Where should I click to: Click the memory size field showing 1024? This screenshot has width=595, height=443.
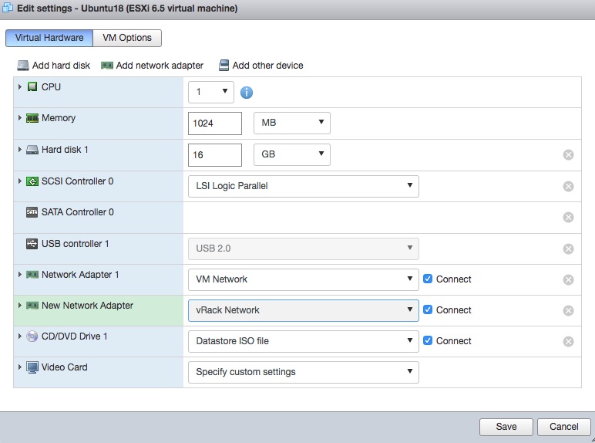point(215,123)
